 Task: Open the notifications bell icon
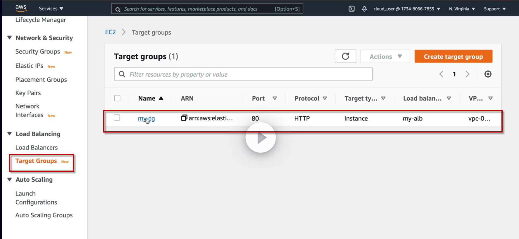click(x=364, y=9)
